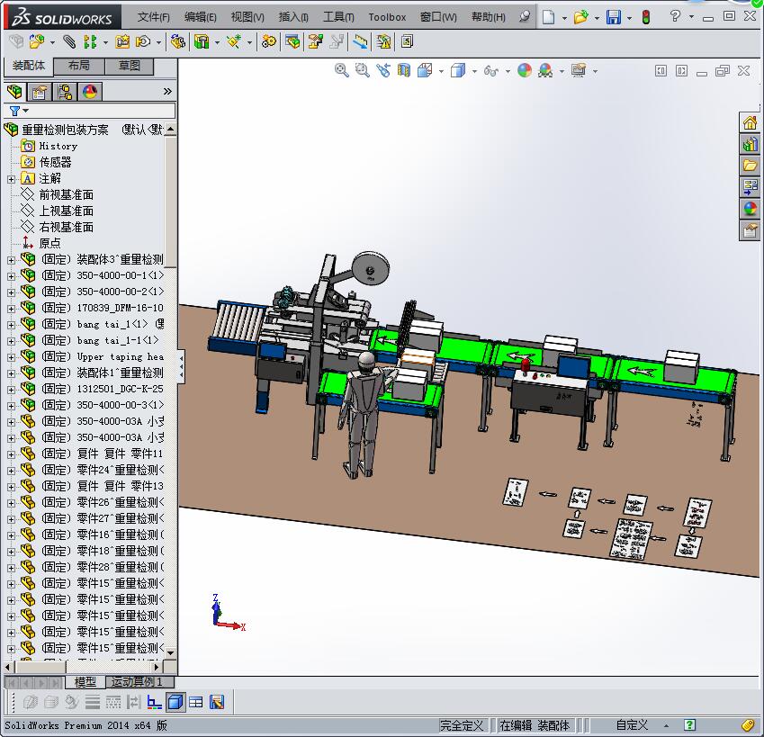The height and width of the screenshot is (737, 764).
Task: Open the DisplayManager tab icon
Action: (x=89, y=92)
